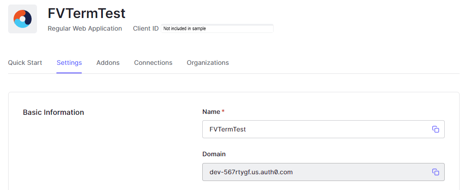Click the FVTermTest page title
The height and width of the screenshot is (190, 470).
(x=86, y=14)
